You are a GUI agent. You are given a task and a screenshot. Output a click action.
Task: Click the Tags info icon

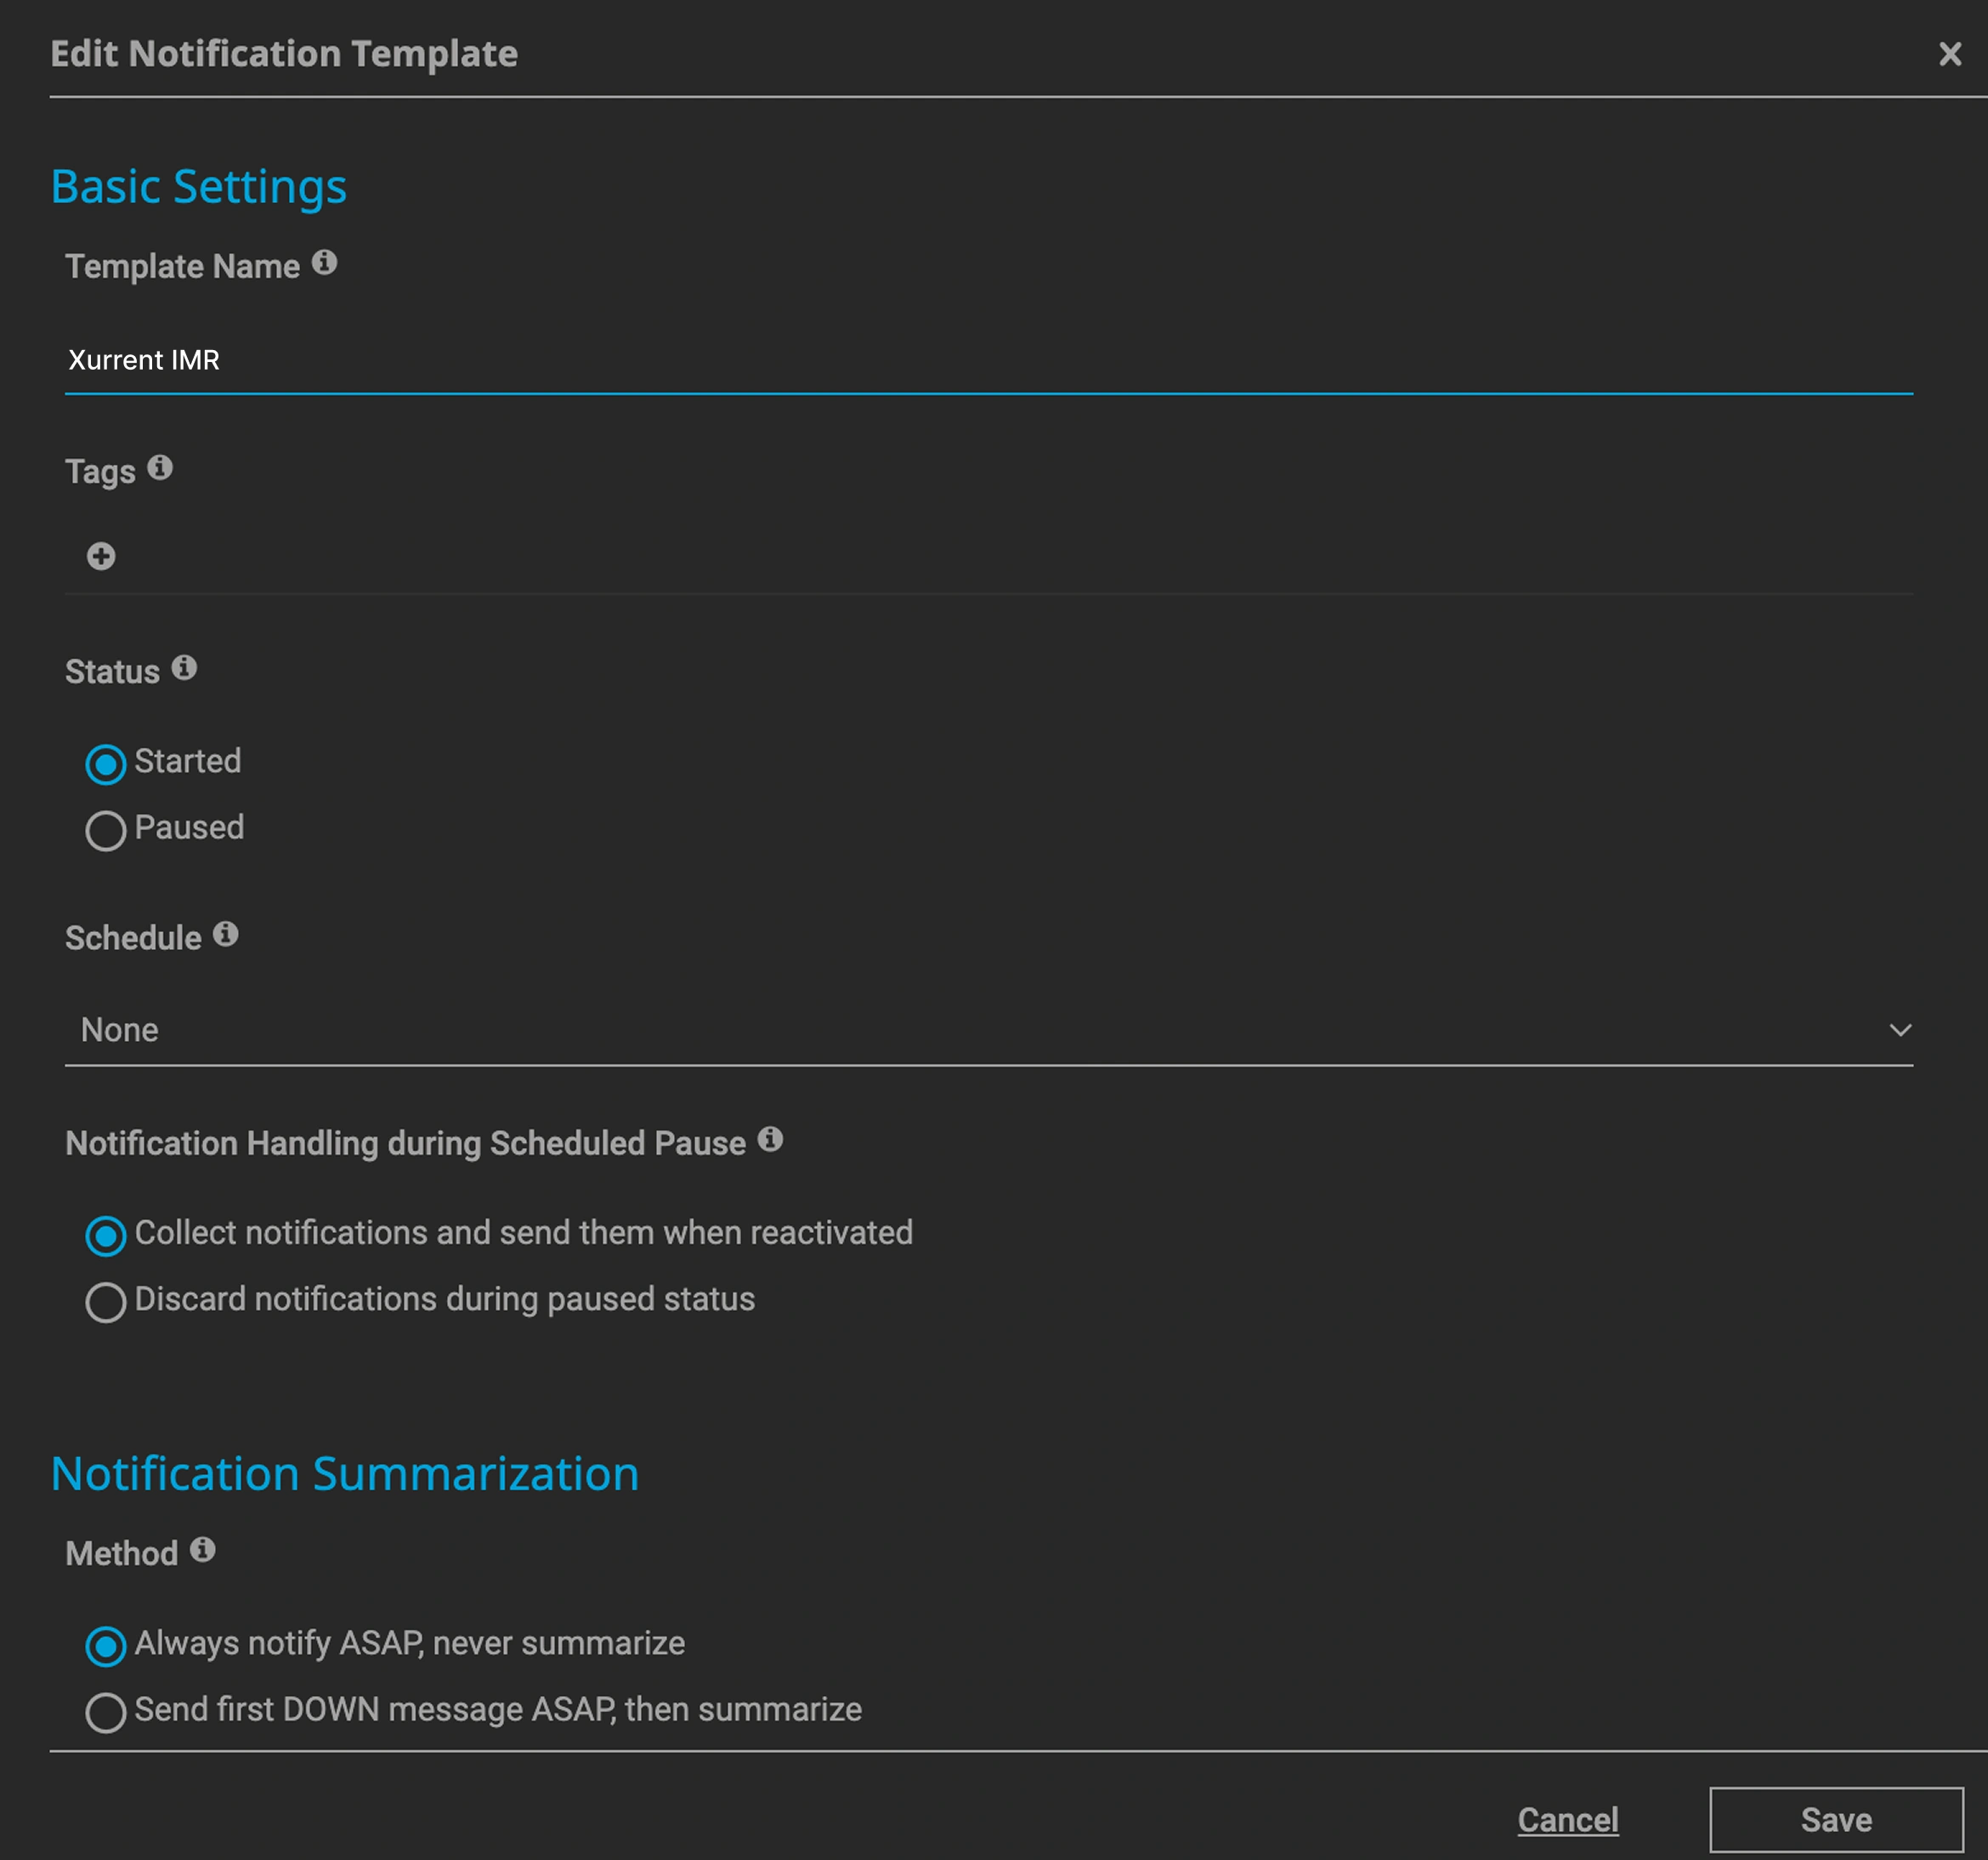(x=160, y=467)
